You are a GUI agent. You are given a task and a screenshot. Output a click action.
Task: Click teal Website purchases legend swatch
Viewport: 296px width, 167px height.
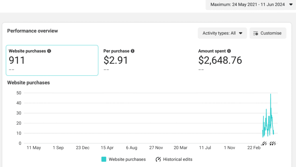tap(104, 159)
